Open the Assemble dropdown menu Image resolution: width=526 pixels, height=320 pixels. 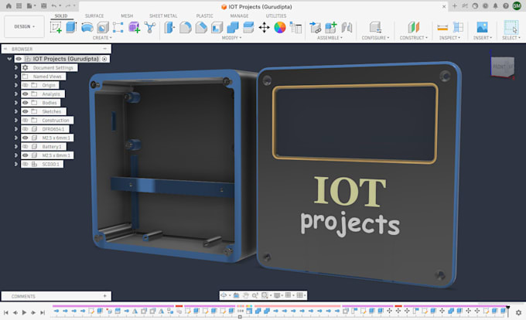(x=330, y=38)
